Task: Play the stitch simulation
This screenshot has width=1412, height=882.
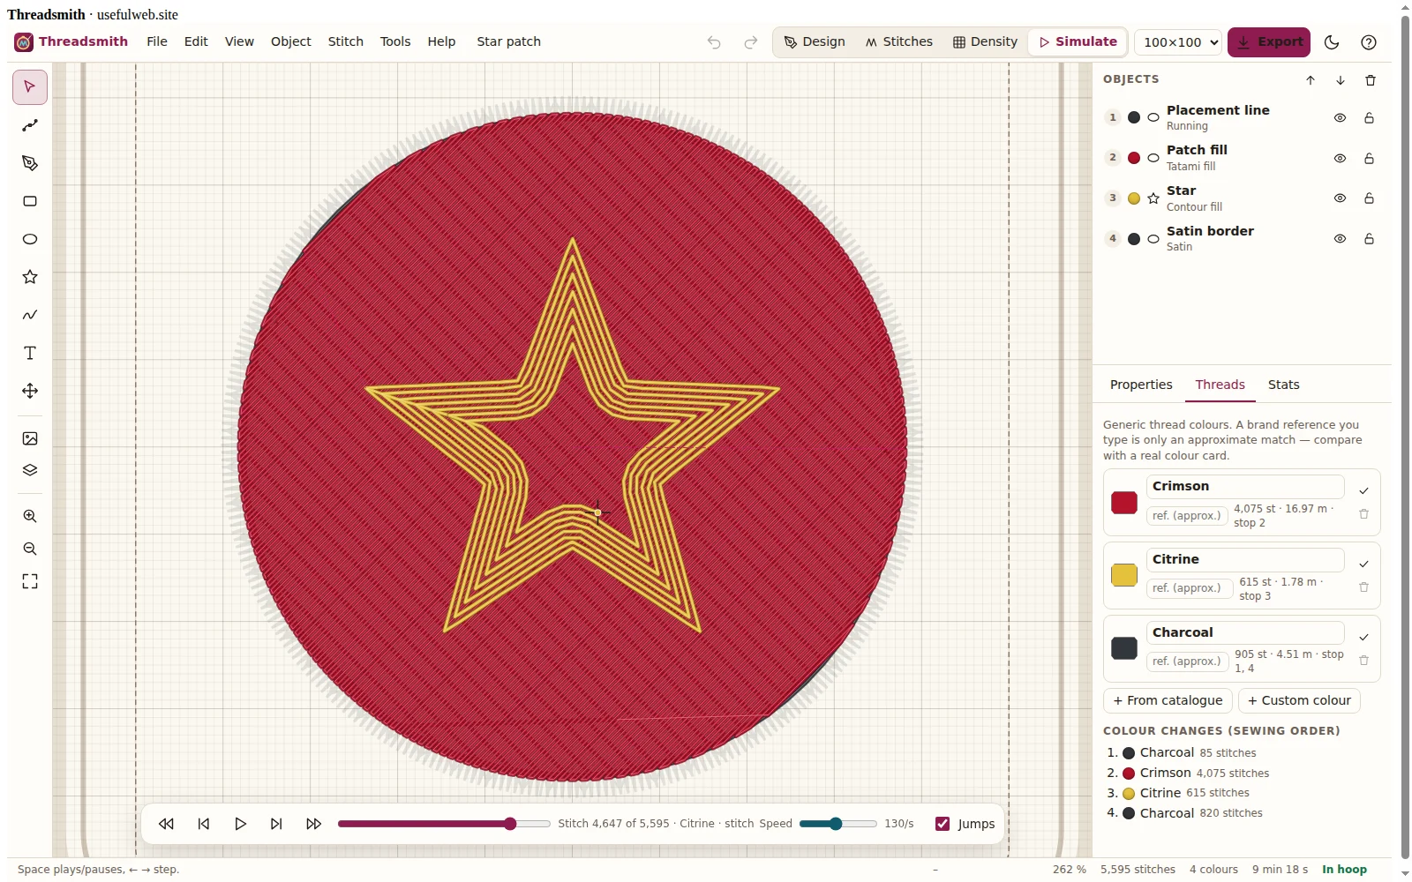Action: pos(240,824)
